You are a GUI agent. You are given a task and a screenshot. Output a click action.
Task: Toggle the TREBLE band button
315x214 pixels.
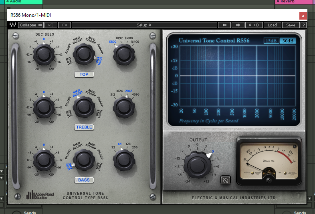pyautogui.click(x=84, y=127)
